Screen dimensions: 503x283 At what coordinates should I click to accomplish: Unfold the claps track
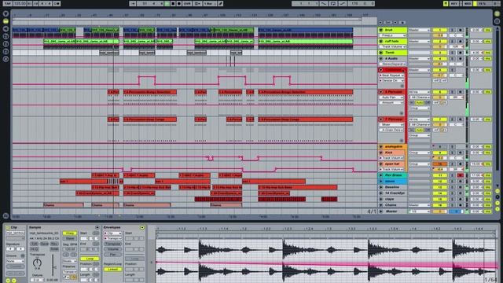[380, 199]
